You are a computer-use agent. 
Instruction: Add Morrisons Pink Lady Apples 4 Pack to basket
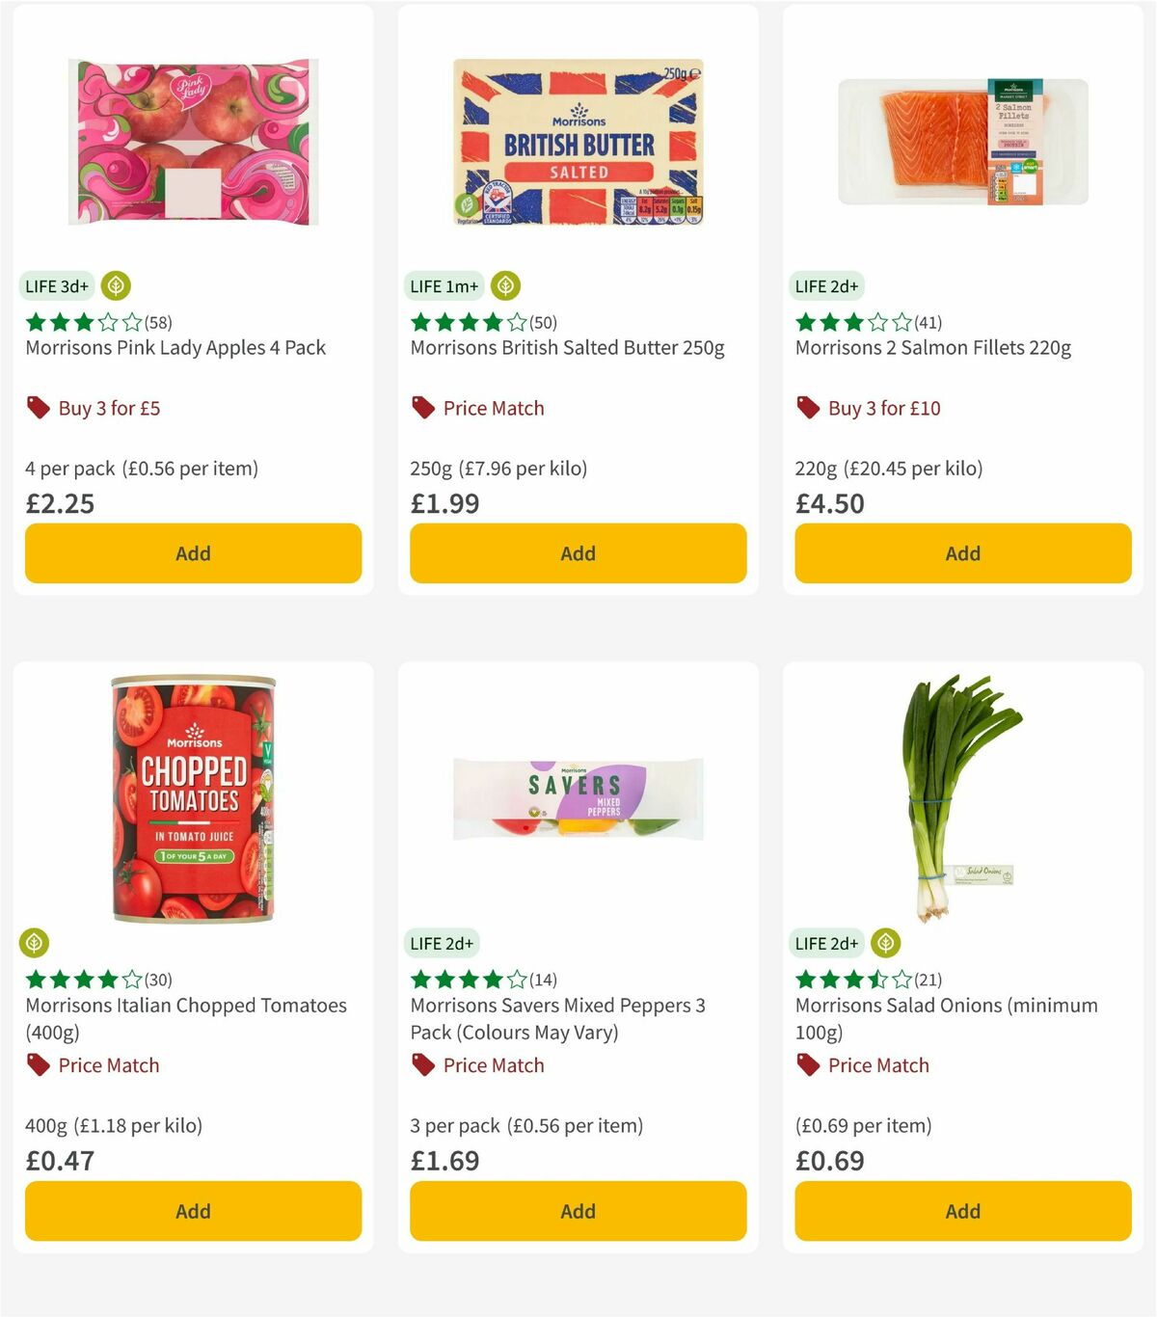click(193, 553)
